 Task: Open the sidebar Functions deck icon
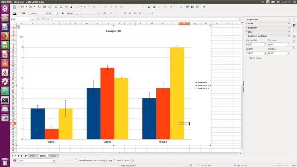tap(294, 48)
